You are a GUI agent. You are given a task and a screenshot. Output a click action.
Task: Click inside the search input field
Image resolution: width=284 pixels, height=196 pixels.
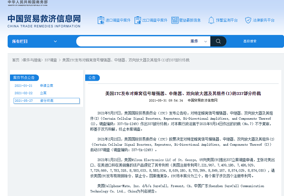(x=133, y=41)
